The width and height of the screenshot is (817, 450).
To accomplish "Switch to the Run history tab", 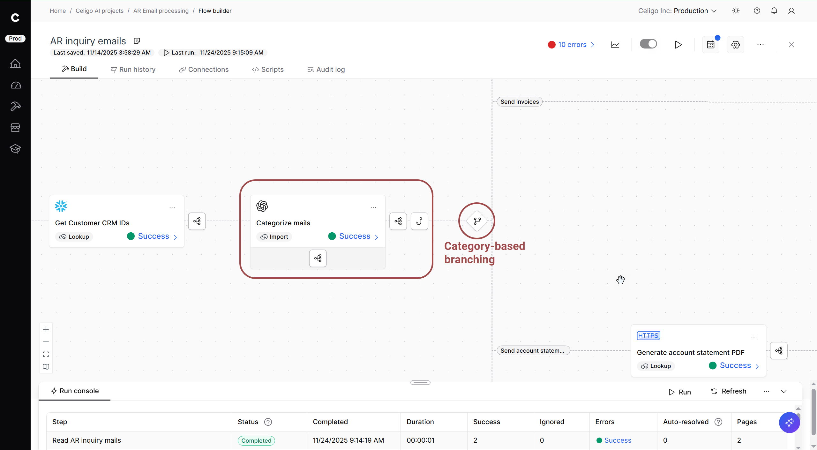I will tap(133, 70).
